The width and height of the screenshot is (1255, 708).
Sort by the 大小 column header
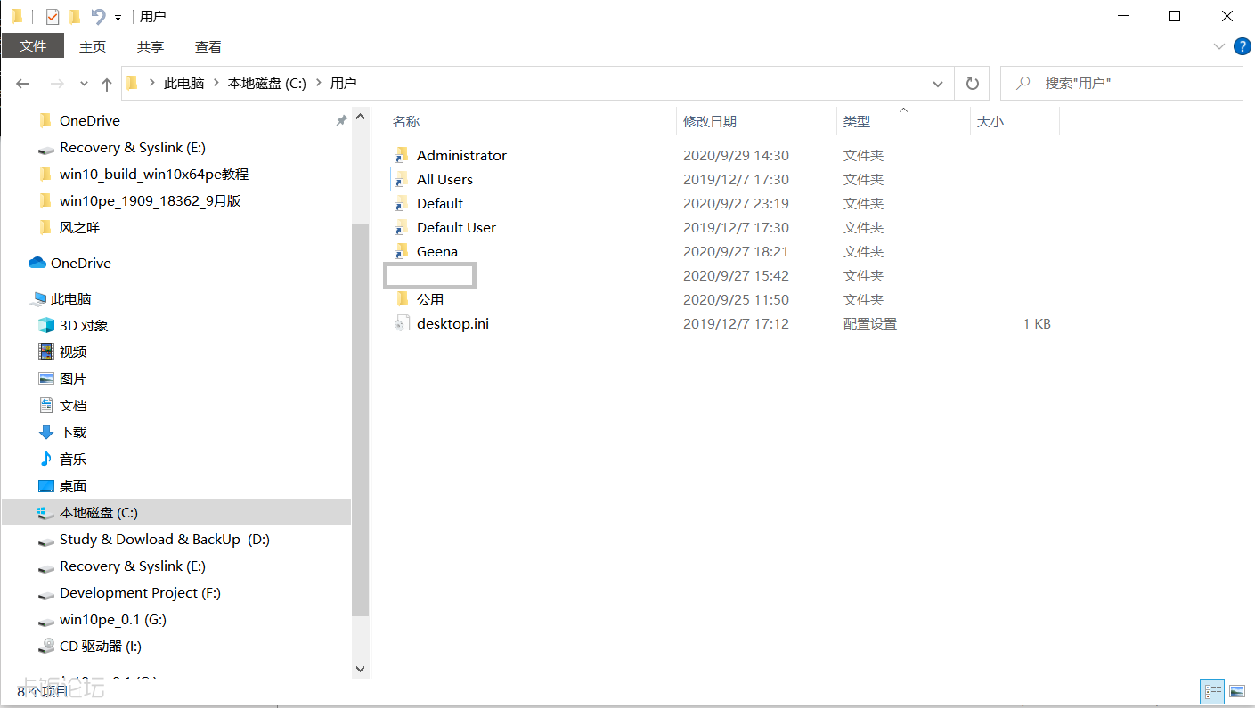click(x=990, y=122)
